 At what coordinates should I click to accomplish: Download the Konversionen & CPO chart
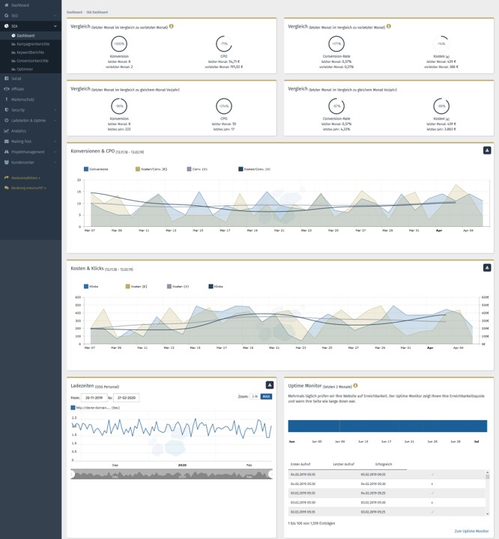pyautogui.click(x=487, y=150)
